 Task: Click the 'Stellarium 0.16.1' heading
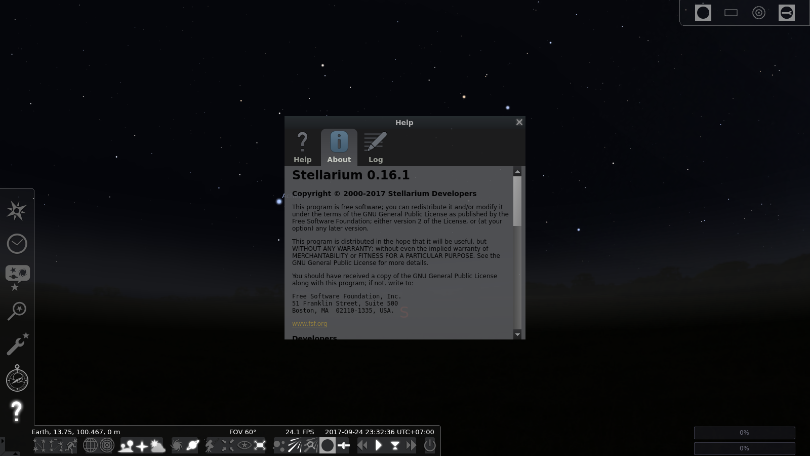(351, 175)
